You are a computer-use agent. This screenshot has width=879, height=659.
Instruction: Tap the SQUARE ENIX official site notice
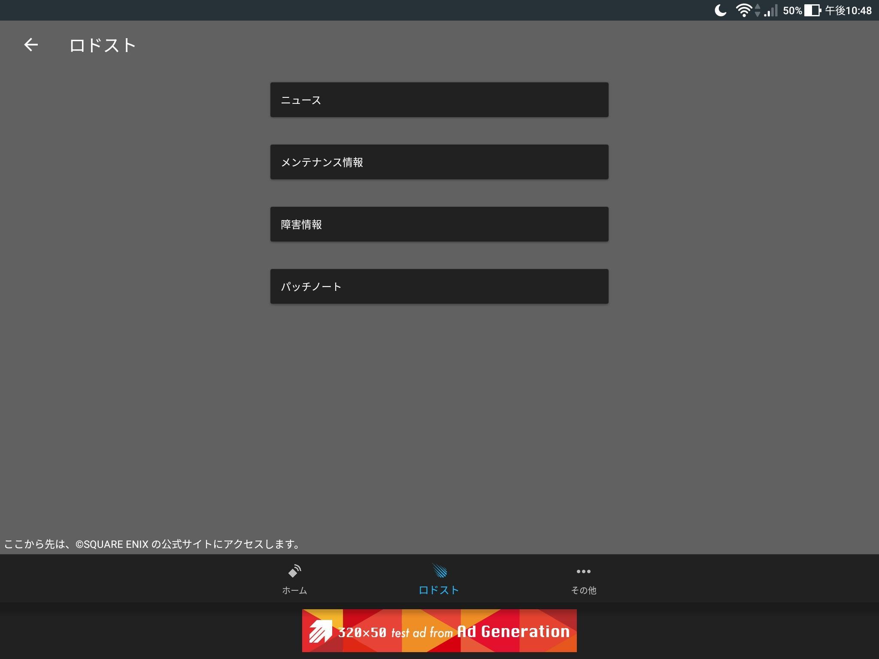(x=152, y=544)
